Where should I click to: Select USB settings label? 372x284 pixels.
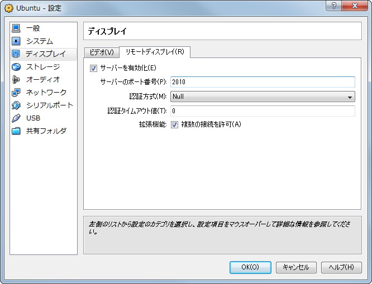[x=33, y=118]
